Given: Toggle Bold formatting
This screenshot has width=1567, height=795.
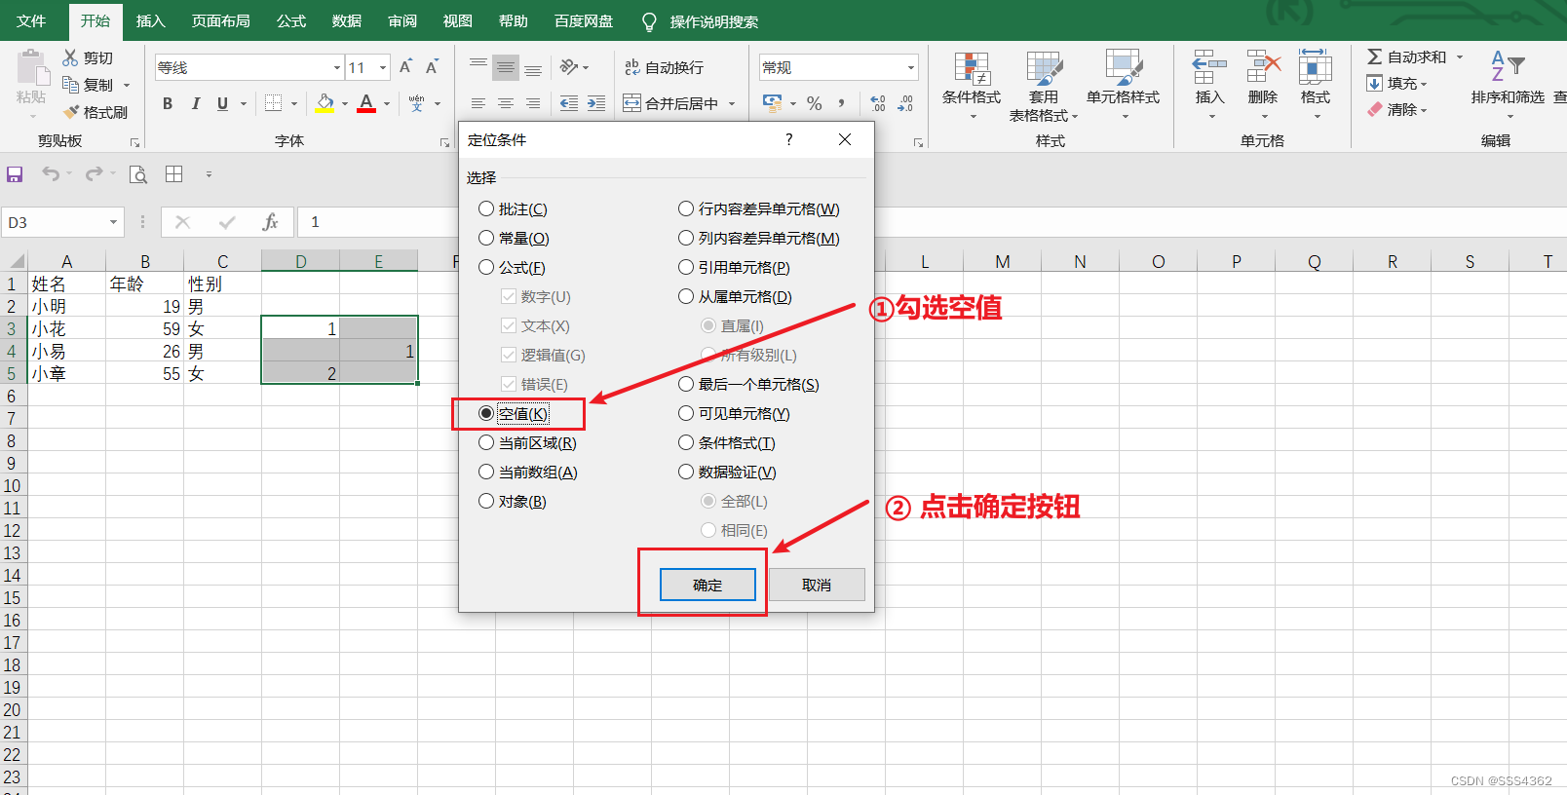Looking at the screenshot, I should click(168, 103).
